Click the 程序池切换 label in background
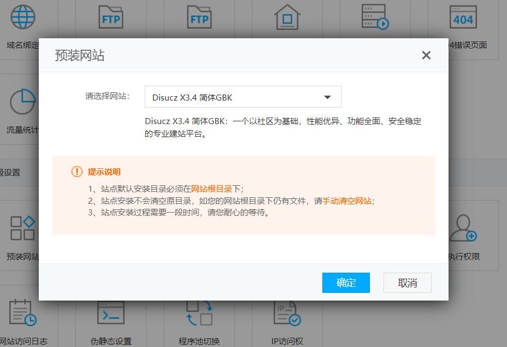This screenshot has height=347, width=507. 199,341
